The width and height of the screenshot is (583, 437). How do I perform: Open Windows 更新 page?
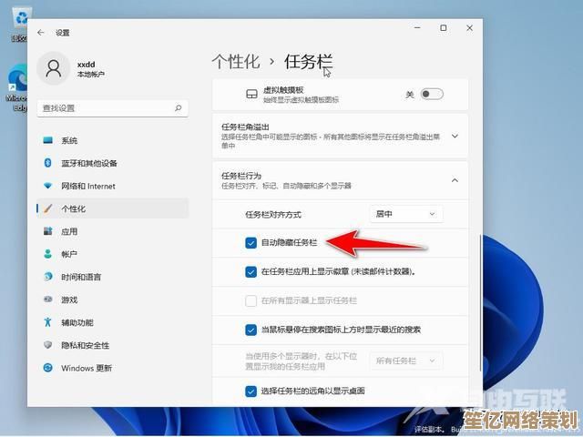point(86,369)
